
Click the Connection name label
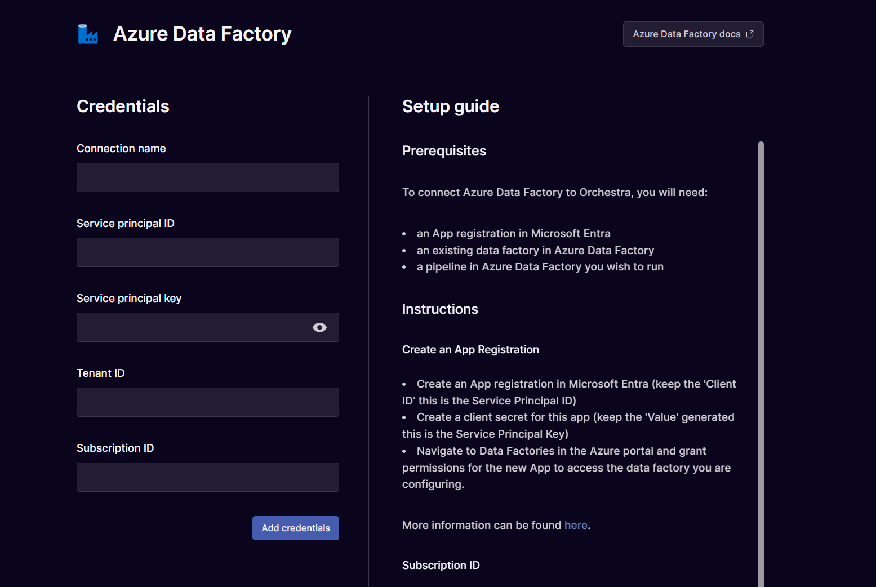click(121, 148)
